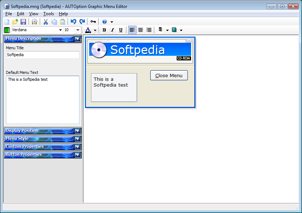Image resolution: width=302 pixels, height=213 pixels.
Task: Click the key icon in toolbar
Action: [x=93, y=22]
